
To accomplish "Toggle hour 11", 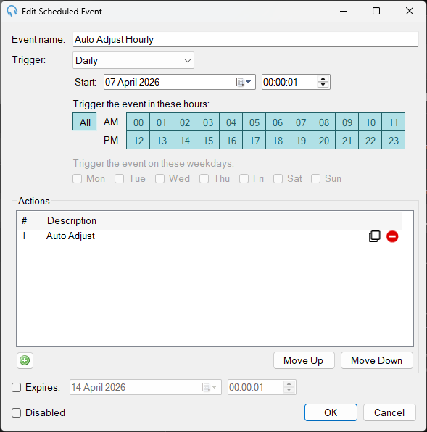I will 394,122.
